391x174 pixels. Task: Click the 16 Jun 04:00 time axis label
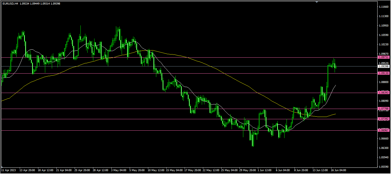pos(339,170)
